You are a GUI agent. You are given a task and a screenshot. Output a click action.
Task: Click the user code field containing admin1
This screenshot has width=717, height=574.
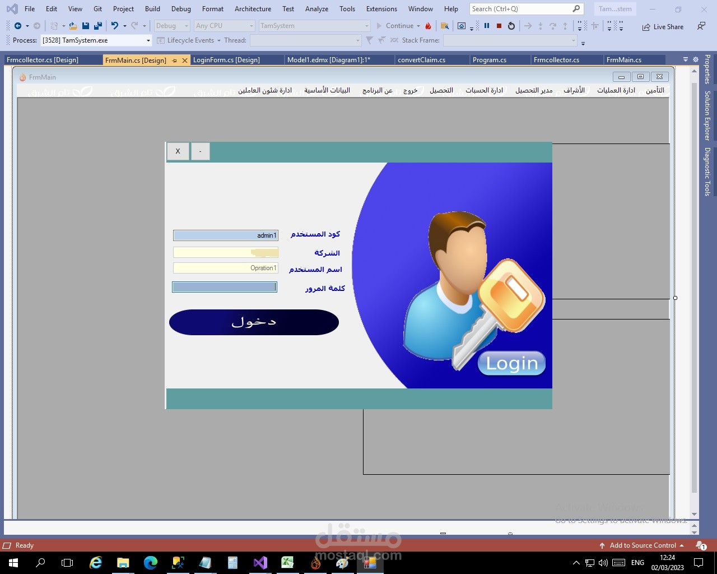click(226, 235)
